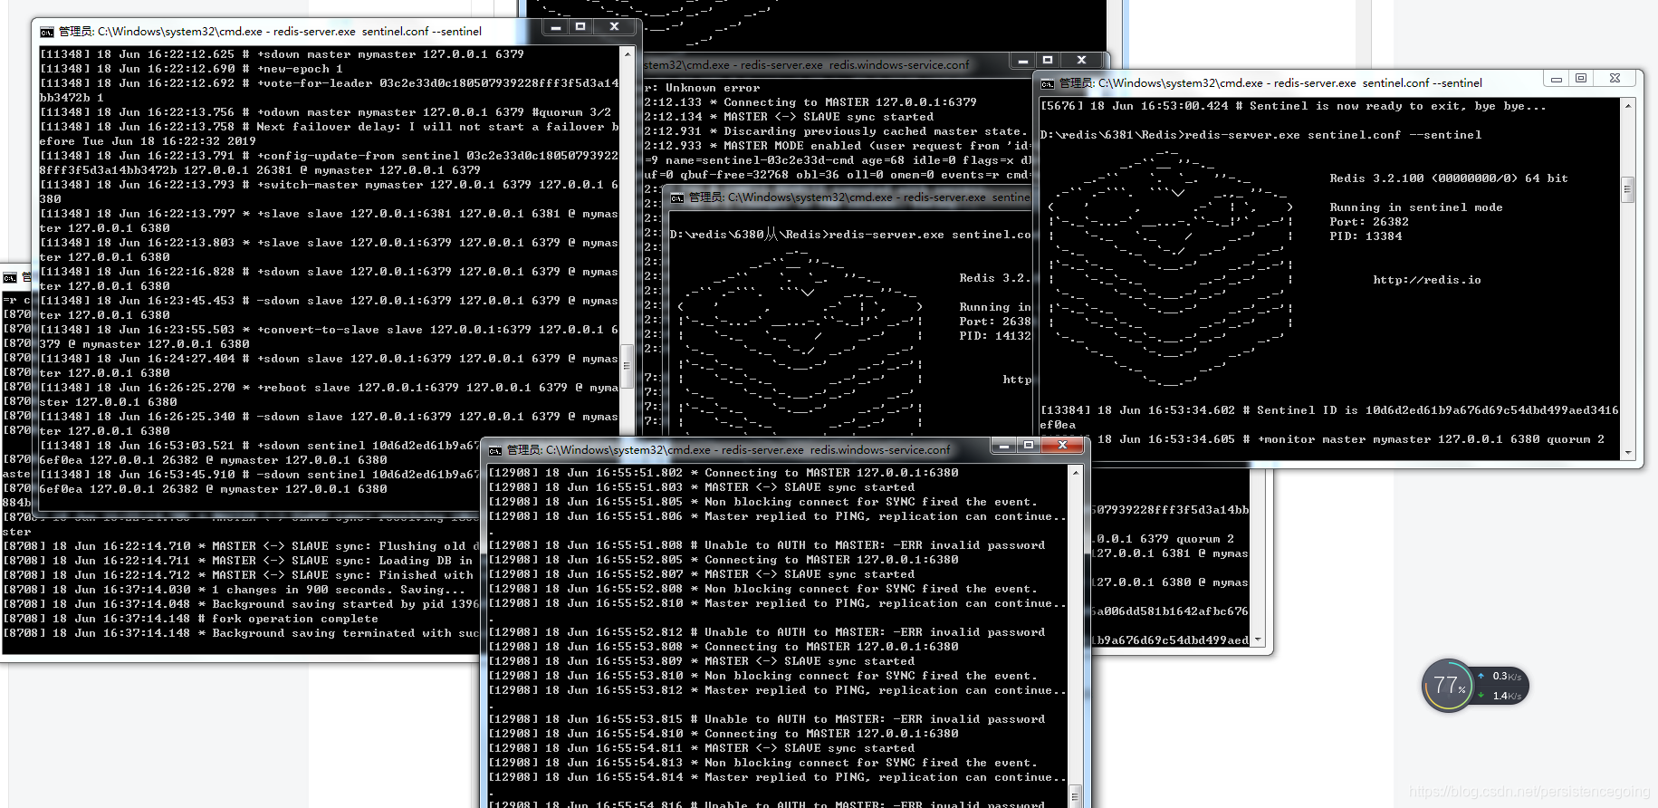Click the 0.3K/s upload speed indicator
This screenshot has height=808, width=1658.
coord(1500,676)
